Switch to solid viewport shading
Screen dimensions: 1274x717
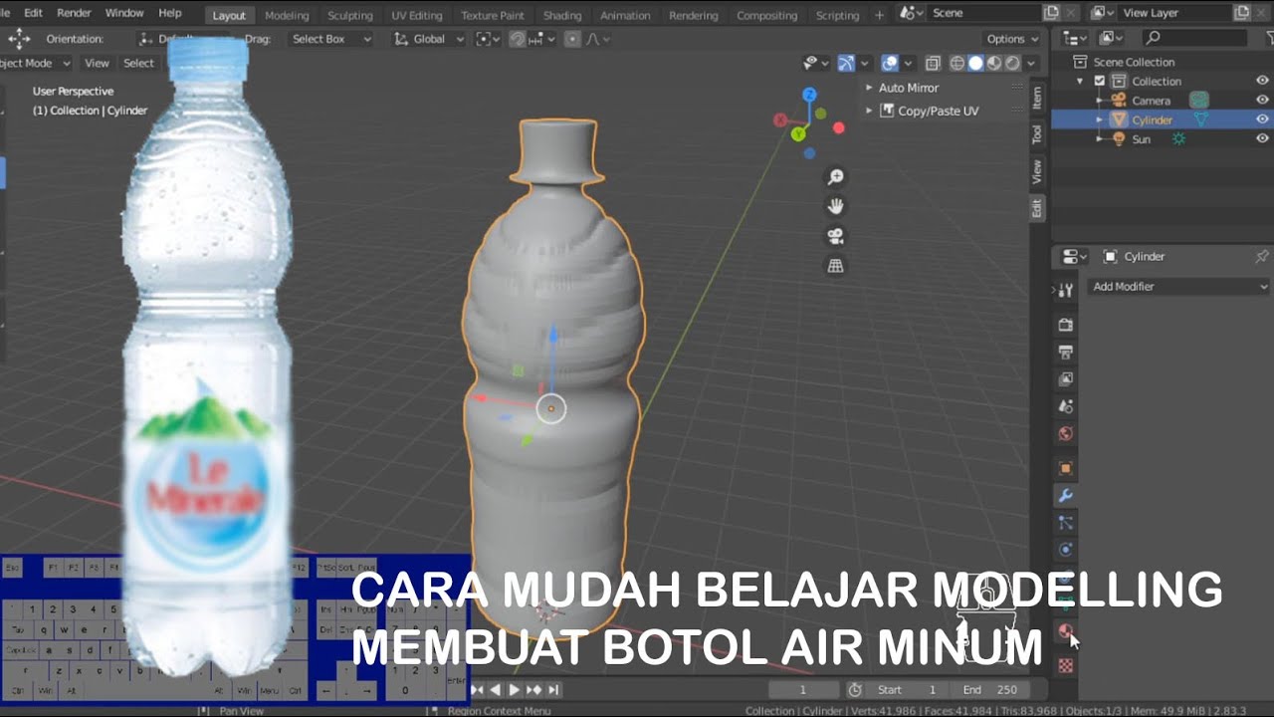(975, 63)
